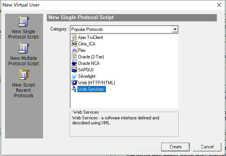Click the Web (HTTP/HTML) globe icon
Image resolution: width=226 pixels, height=156 pixels.
[x=74, y=83]
